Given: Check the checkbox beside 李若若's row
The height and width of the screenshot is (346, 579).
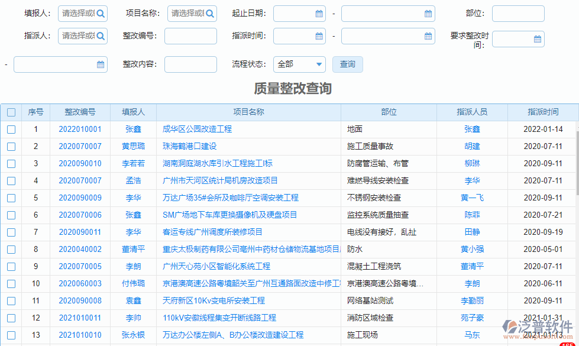Looking at the screenshot, I should (x=11, y=163).
